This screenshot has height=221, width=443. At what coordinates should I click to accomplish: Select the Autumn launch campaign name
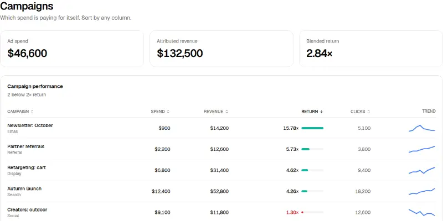click(x=24, y=188)
